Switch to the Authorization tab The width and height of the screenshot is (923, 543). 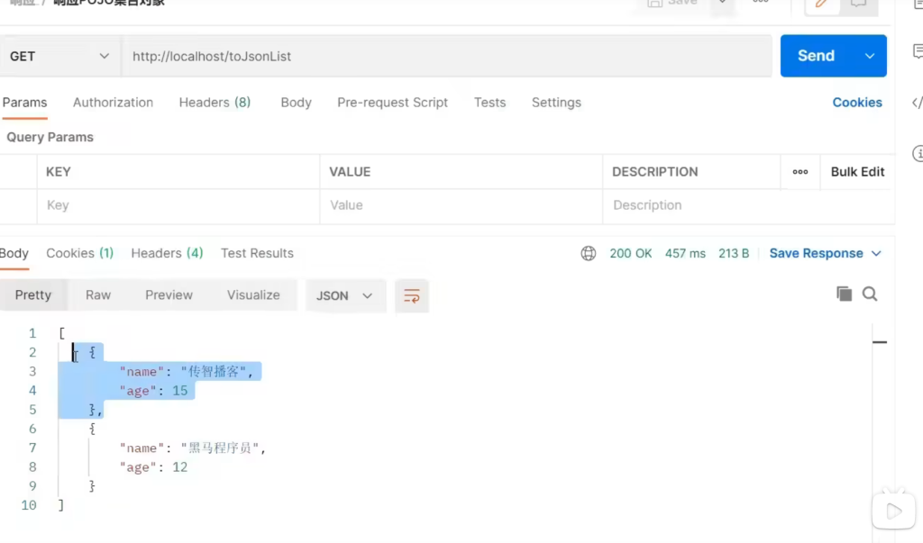click(113, 103)
